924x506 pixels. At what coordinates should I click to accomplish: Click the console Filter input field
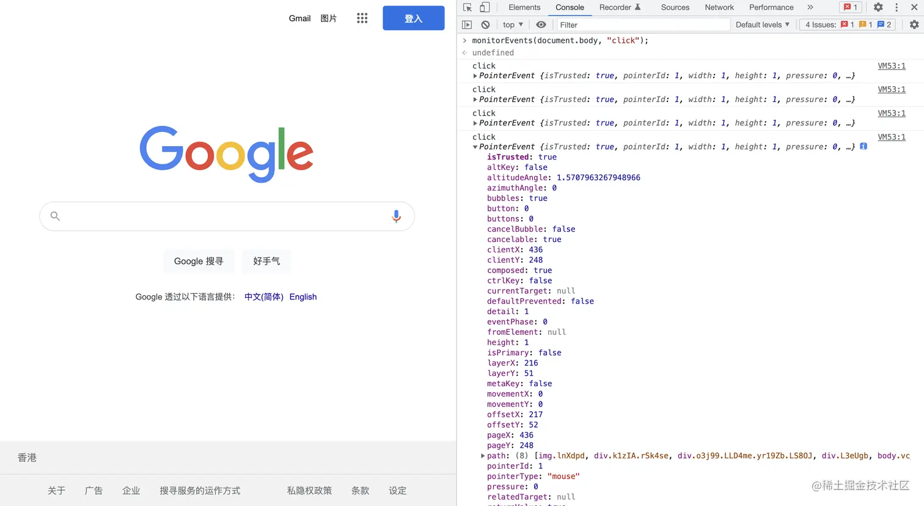[643, 24]
